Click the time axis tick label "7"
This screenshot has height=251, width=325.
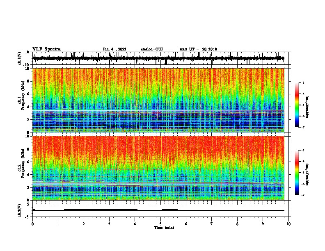(x=212, y=224)
